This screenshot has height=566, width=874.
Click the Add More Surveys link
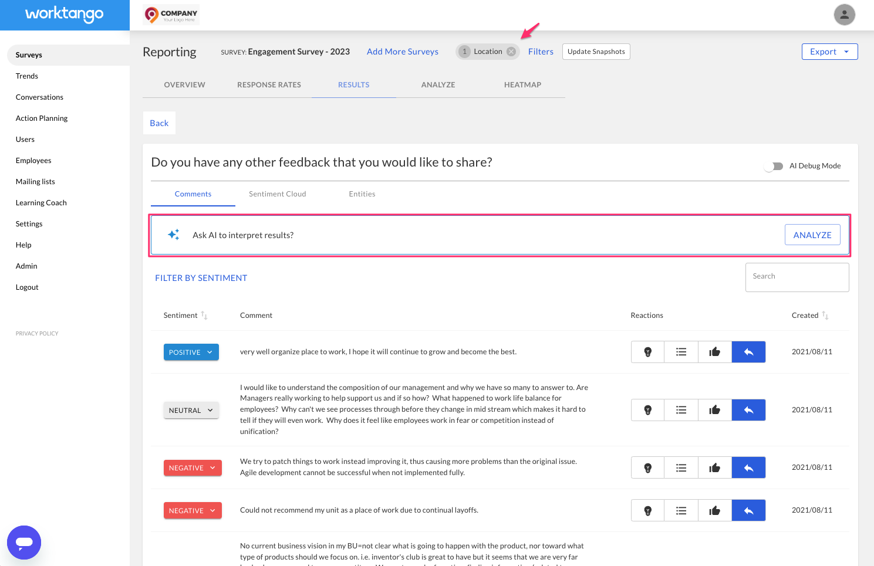click(403, 52)
